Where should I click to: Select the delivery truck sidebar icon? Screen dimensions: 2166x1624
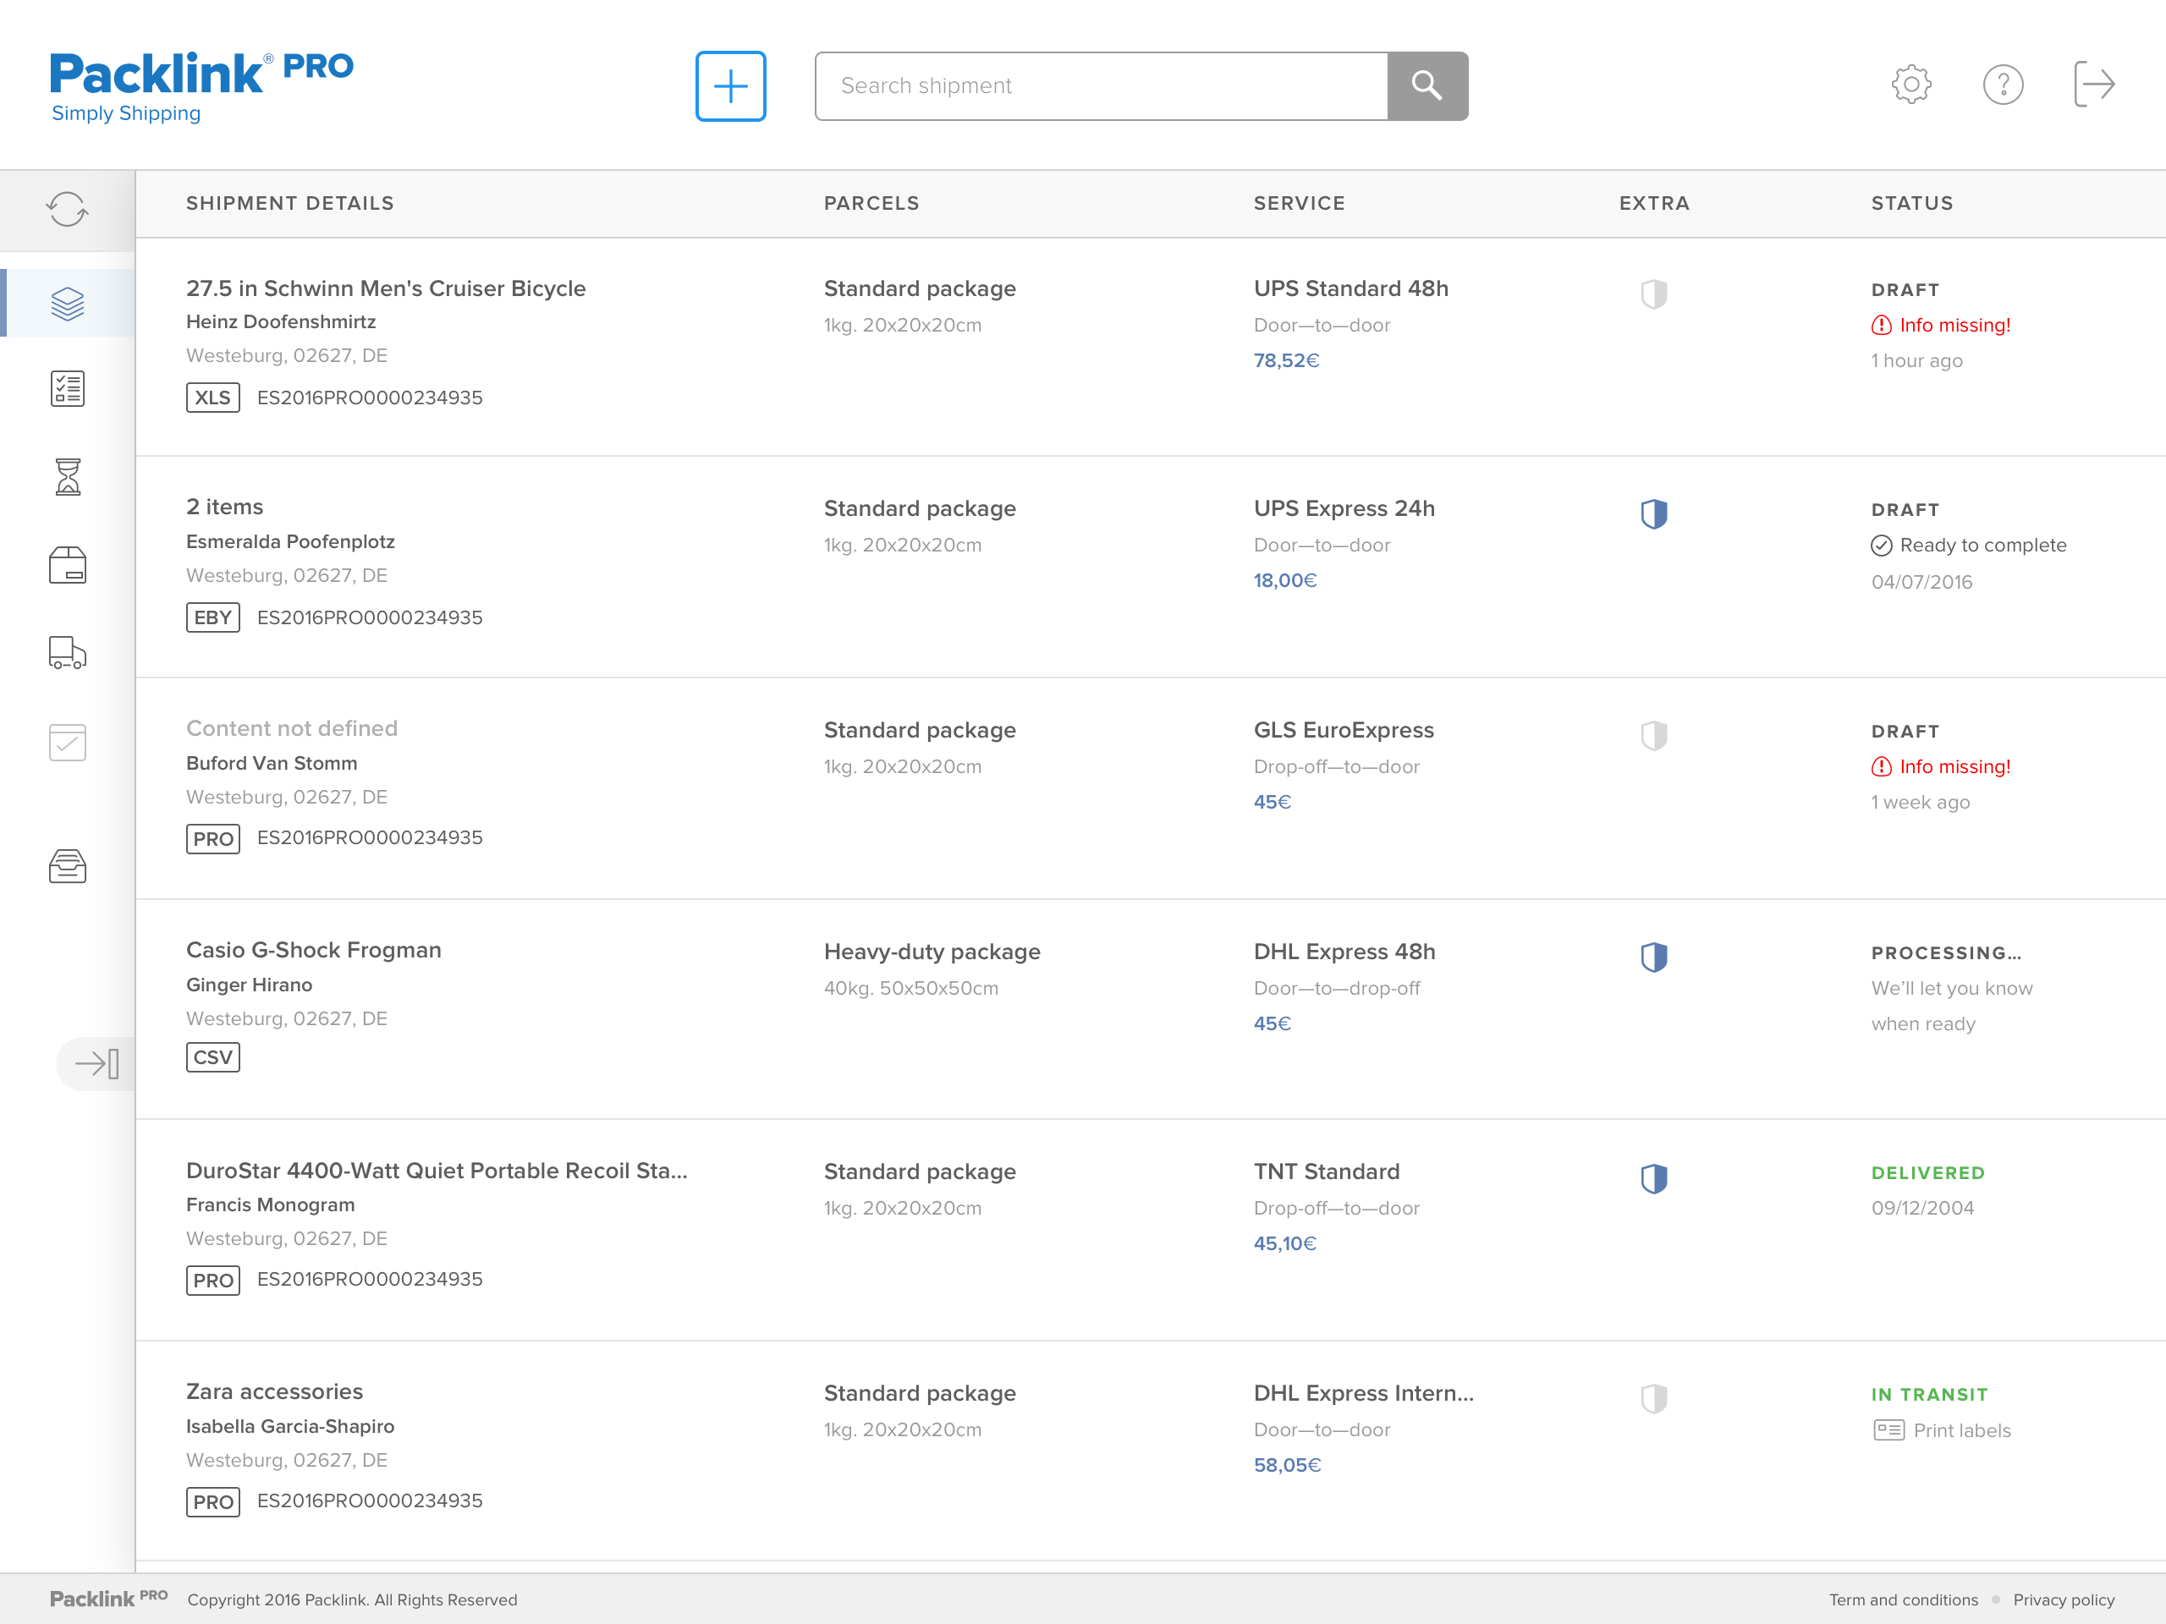point(67,653)
